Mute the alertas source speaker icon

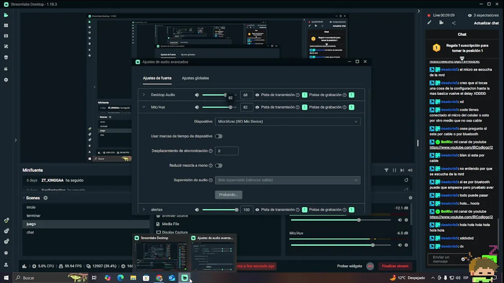tap(197, 210)
